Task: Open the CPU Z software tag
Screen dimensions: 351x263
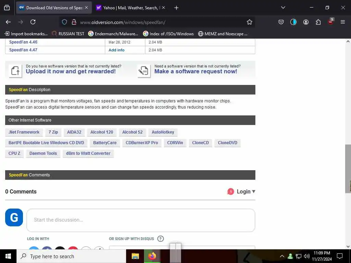Action: pyautogui.click(x=14, y=153)
